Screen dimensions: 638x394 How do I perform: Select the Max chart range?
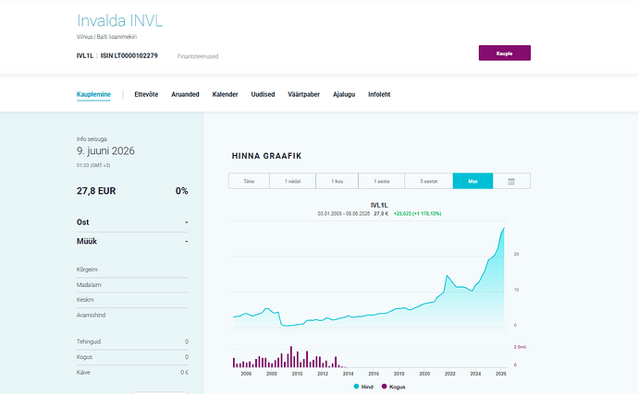(x=472, y=181)
